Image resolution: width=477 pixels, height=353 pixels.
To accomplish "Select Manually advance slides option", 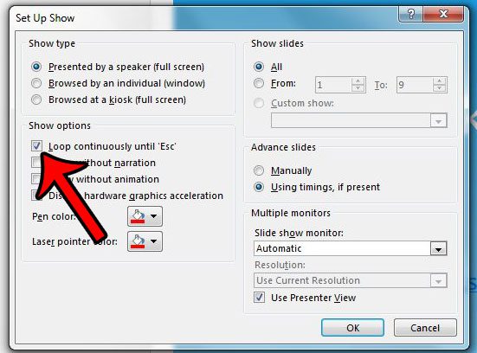I will click(259, 170).
